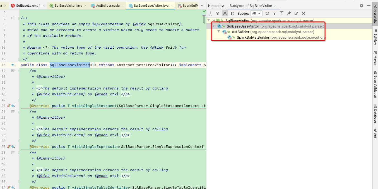378x189 pixels.
Task: Toggle rendered doc view at line 14
Action: pyautogui.click(x=13, y=71)
